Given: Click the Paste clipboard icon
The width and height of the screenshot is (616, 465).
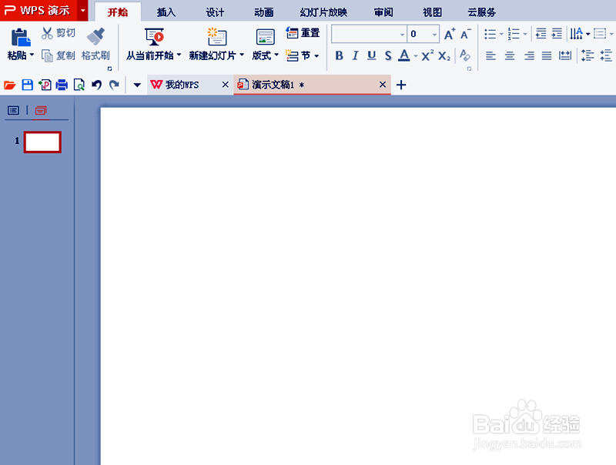Looking at the screenshot, I should point(21,38).
